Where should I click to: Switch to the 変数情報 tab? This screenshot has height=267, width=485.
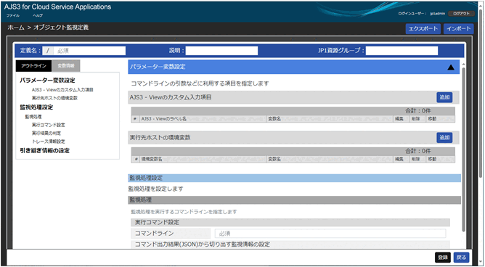(x=66, y=66)
